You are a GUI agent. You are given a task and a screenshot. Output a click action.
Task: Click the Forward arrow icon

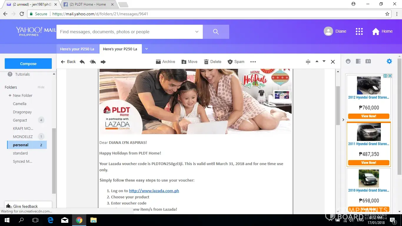(x=103, y=62)
